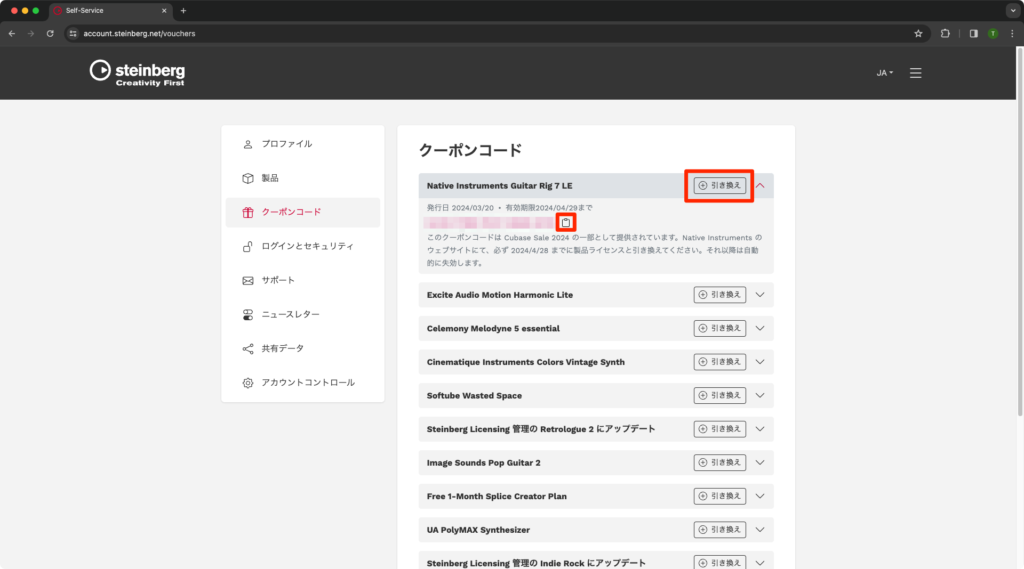Open ログインとセキュリティ in the sidebar

tap(303, 246)
